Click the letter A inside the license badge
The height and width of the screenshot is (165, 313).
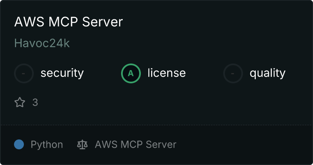pyautogui.click(x=131, y=73)
